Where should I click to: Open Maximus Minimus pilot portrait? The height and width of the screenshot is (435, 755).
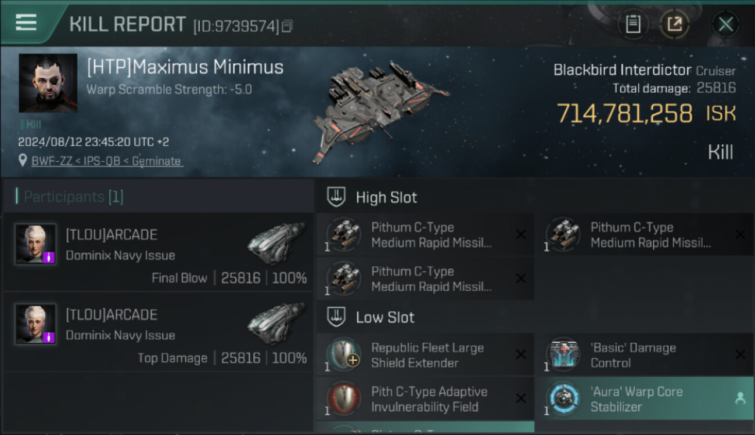click(48, 83)
